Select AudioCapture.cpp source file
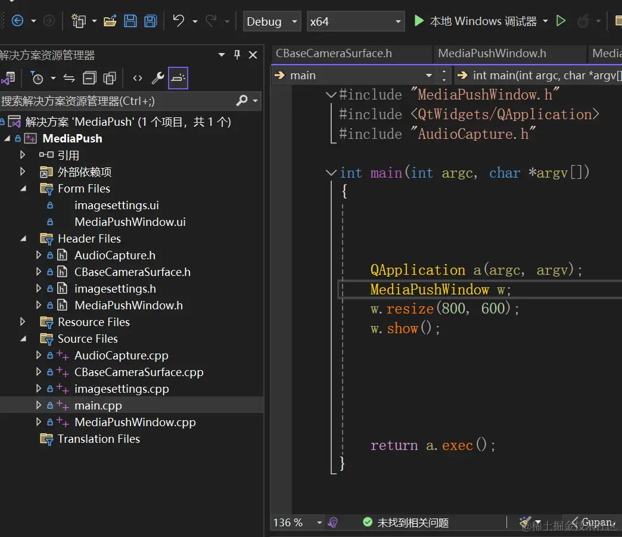The height and width of the screenshot is (537, 622). click(122, 355)
